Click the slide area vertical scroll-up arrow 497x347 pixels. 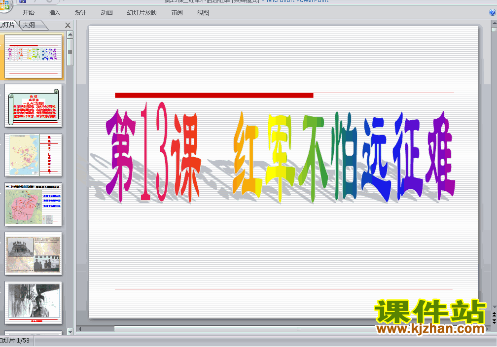pos(494,23)
